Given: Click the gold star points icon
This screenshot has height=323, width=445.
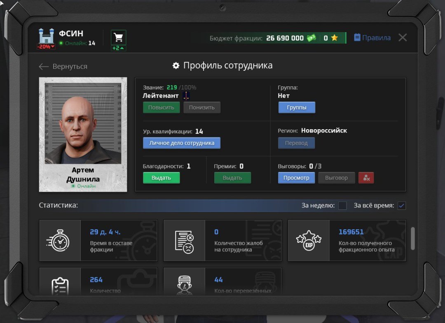Looking at the screenshot, I should point(334,38).
